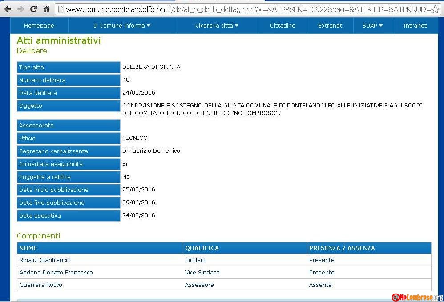The image size is (444, 302).
Task: Expand the SUAP dropdown menu
Action: (373, 25)
